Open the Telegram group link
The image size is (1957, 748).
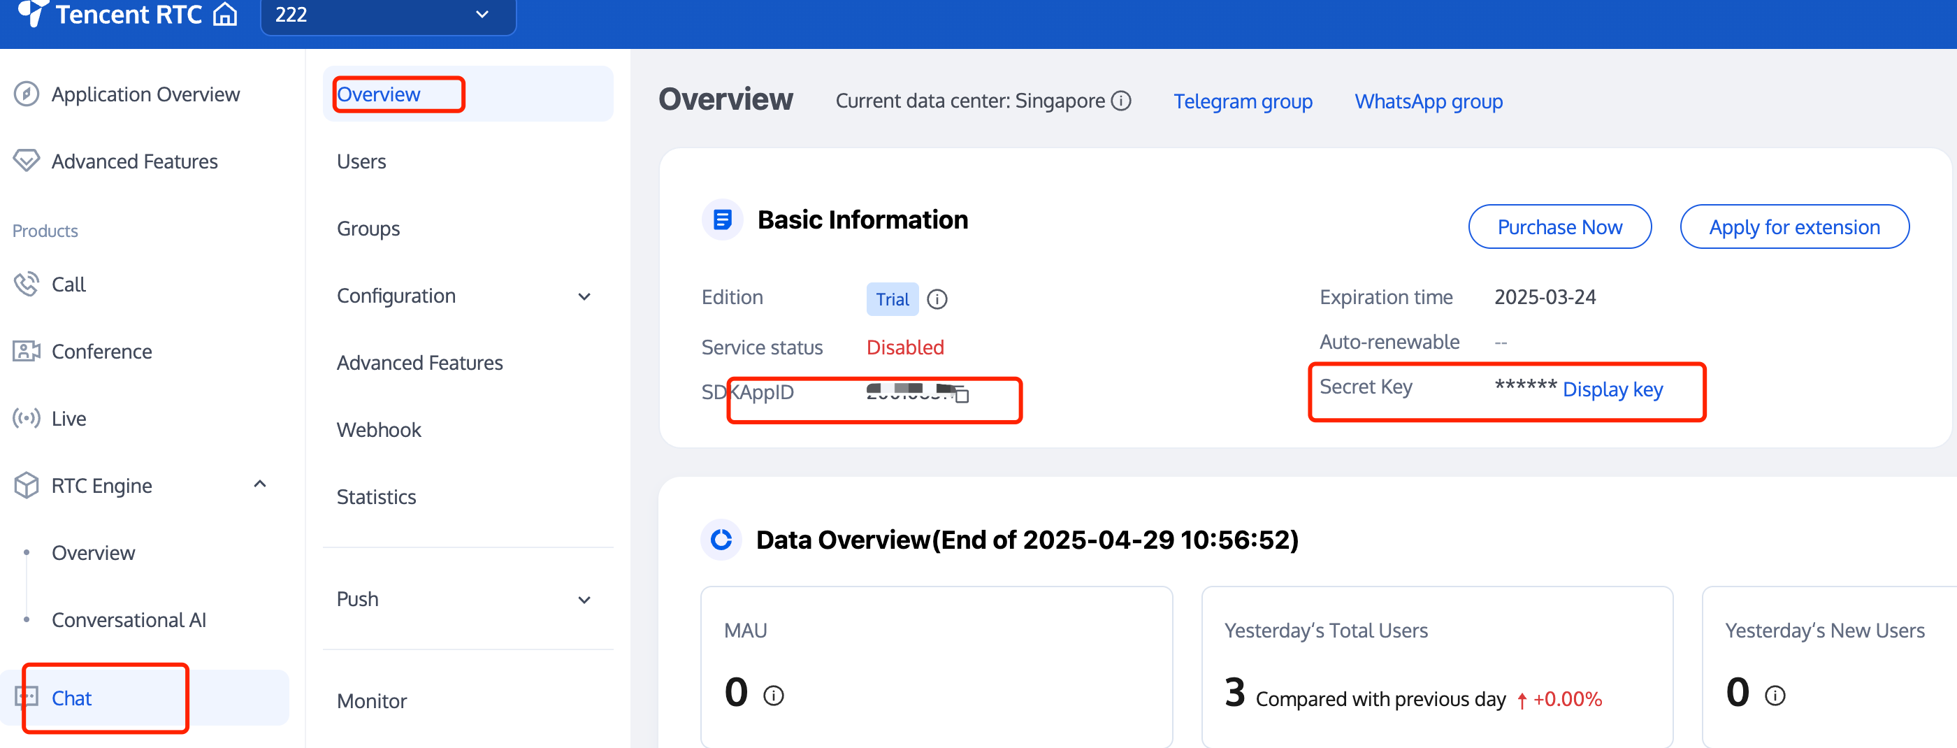[x=1243, y=101]
